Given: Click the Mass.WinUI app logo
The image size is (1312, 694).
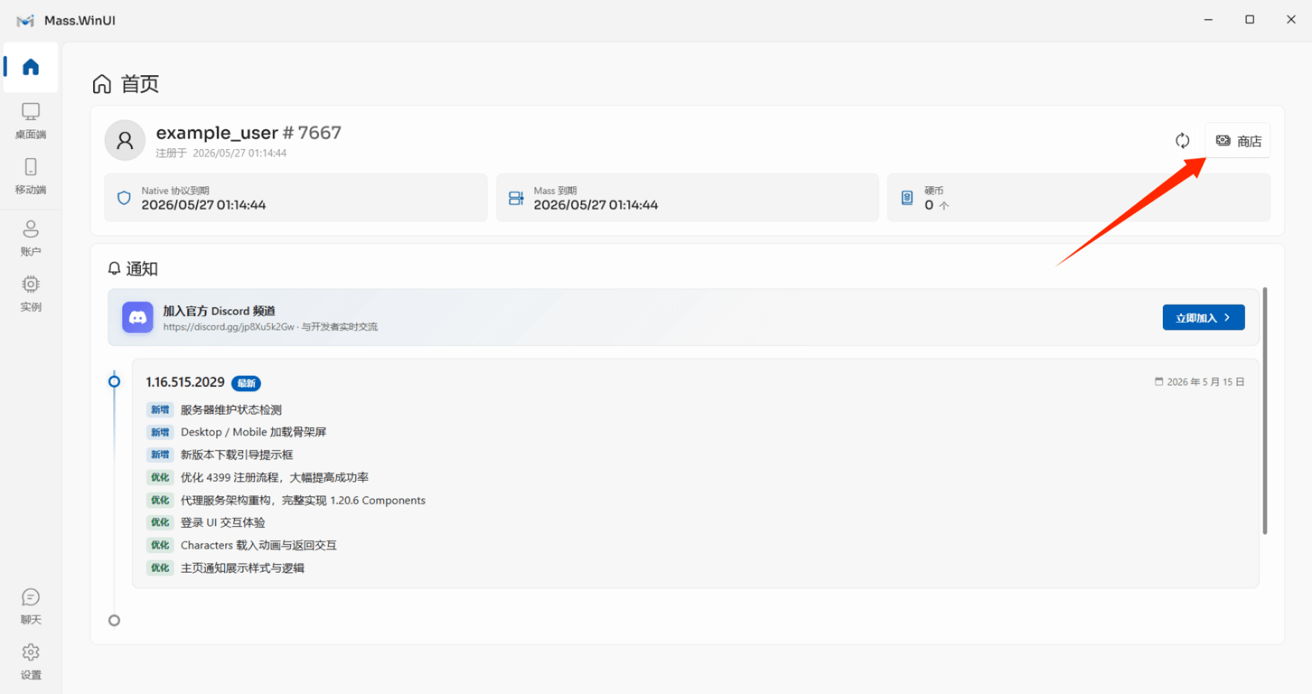Looking at the screenshot, I should [x=26, y=21].
